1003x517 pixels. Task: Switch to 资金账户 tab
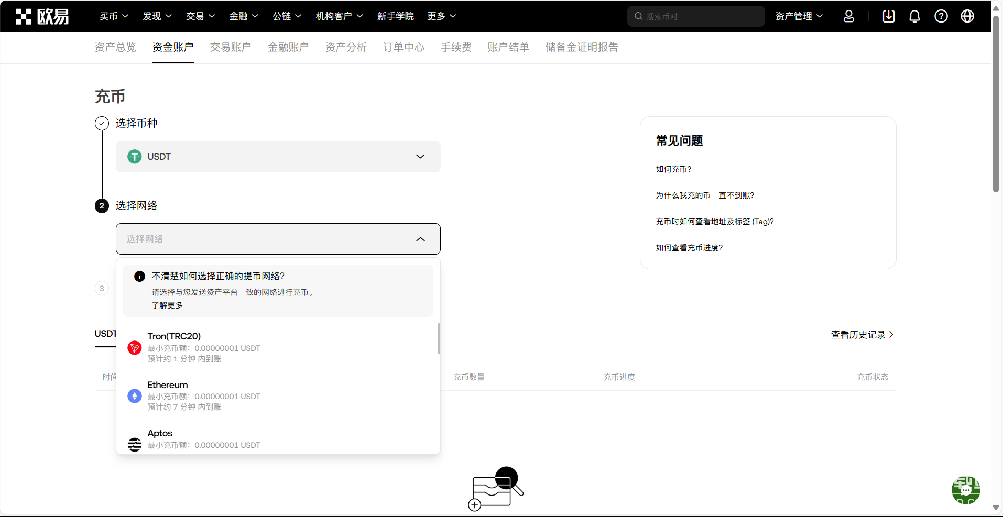pos(173,47)
